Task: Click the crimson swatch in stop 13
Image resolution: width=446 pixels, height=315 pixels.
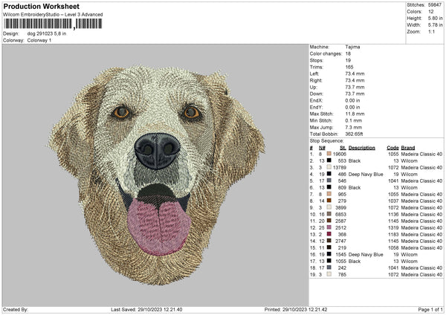Action: coord(328,234)
